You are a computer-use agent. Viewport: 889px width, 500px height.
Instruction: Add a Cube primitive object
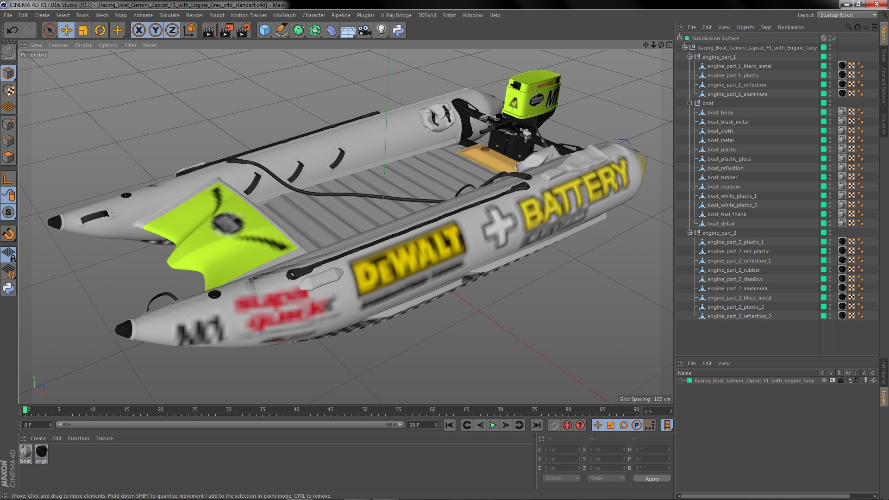tap(264, 31)
